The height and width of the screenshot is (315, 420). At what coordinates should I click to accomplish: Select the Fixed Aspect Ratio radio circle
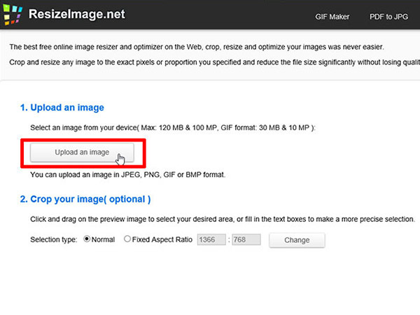127,239
